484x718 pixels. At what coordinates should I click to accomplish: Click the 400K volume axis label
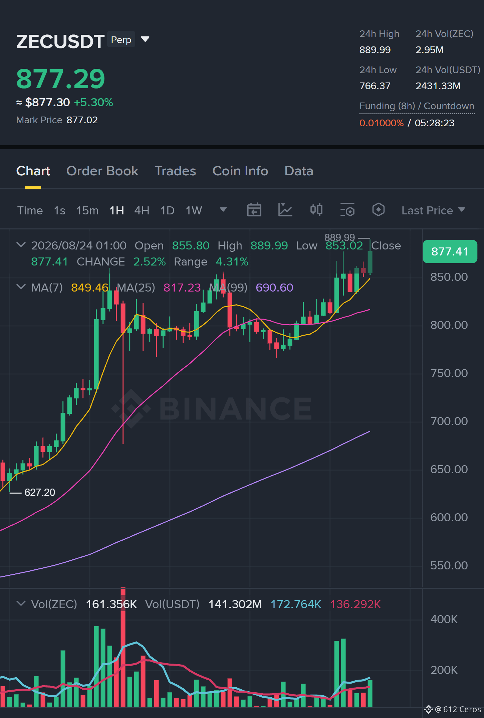click(x=444, y=619)
